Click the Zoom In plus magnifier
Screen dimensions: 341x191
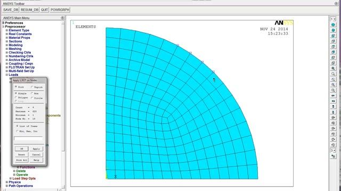[x=333, y=85]
